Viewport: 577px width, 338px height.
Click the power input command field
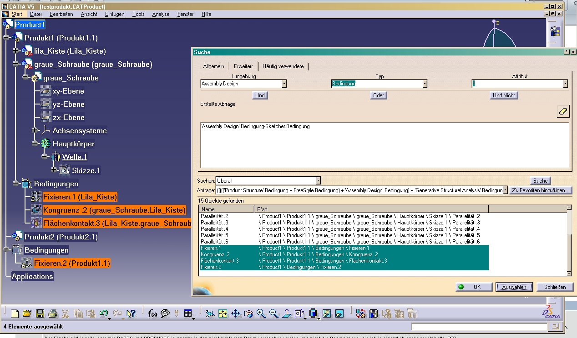(x=480, y=327)
